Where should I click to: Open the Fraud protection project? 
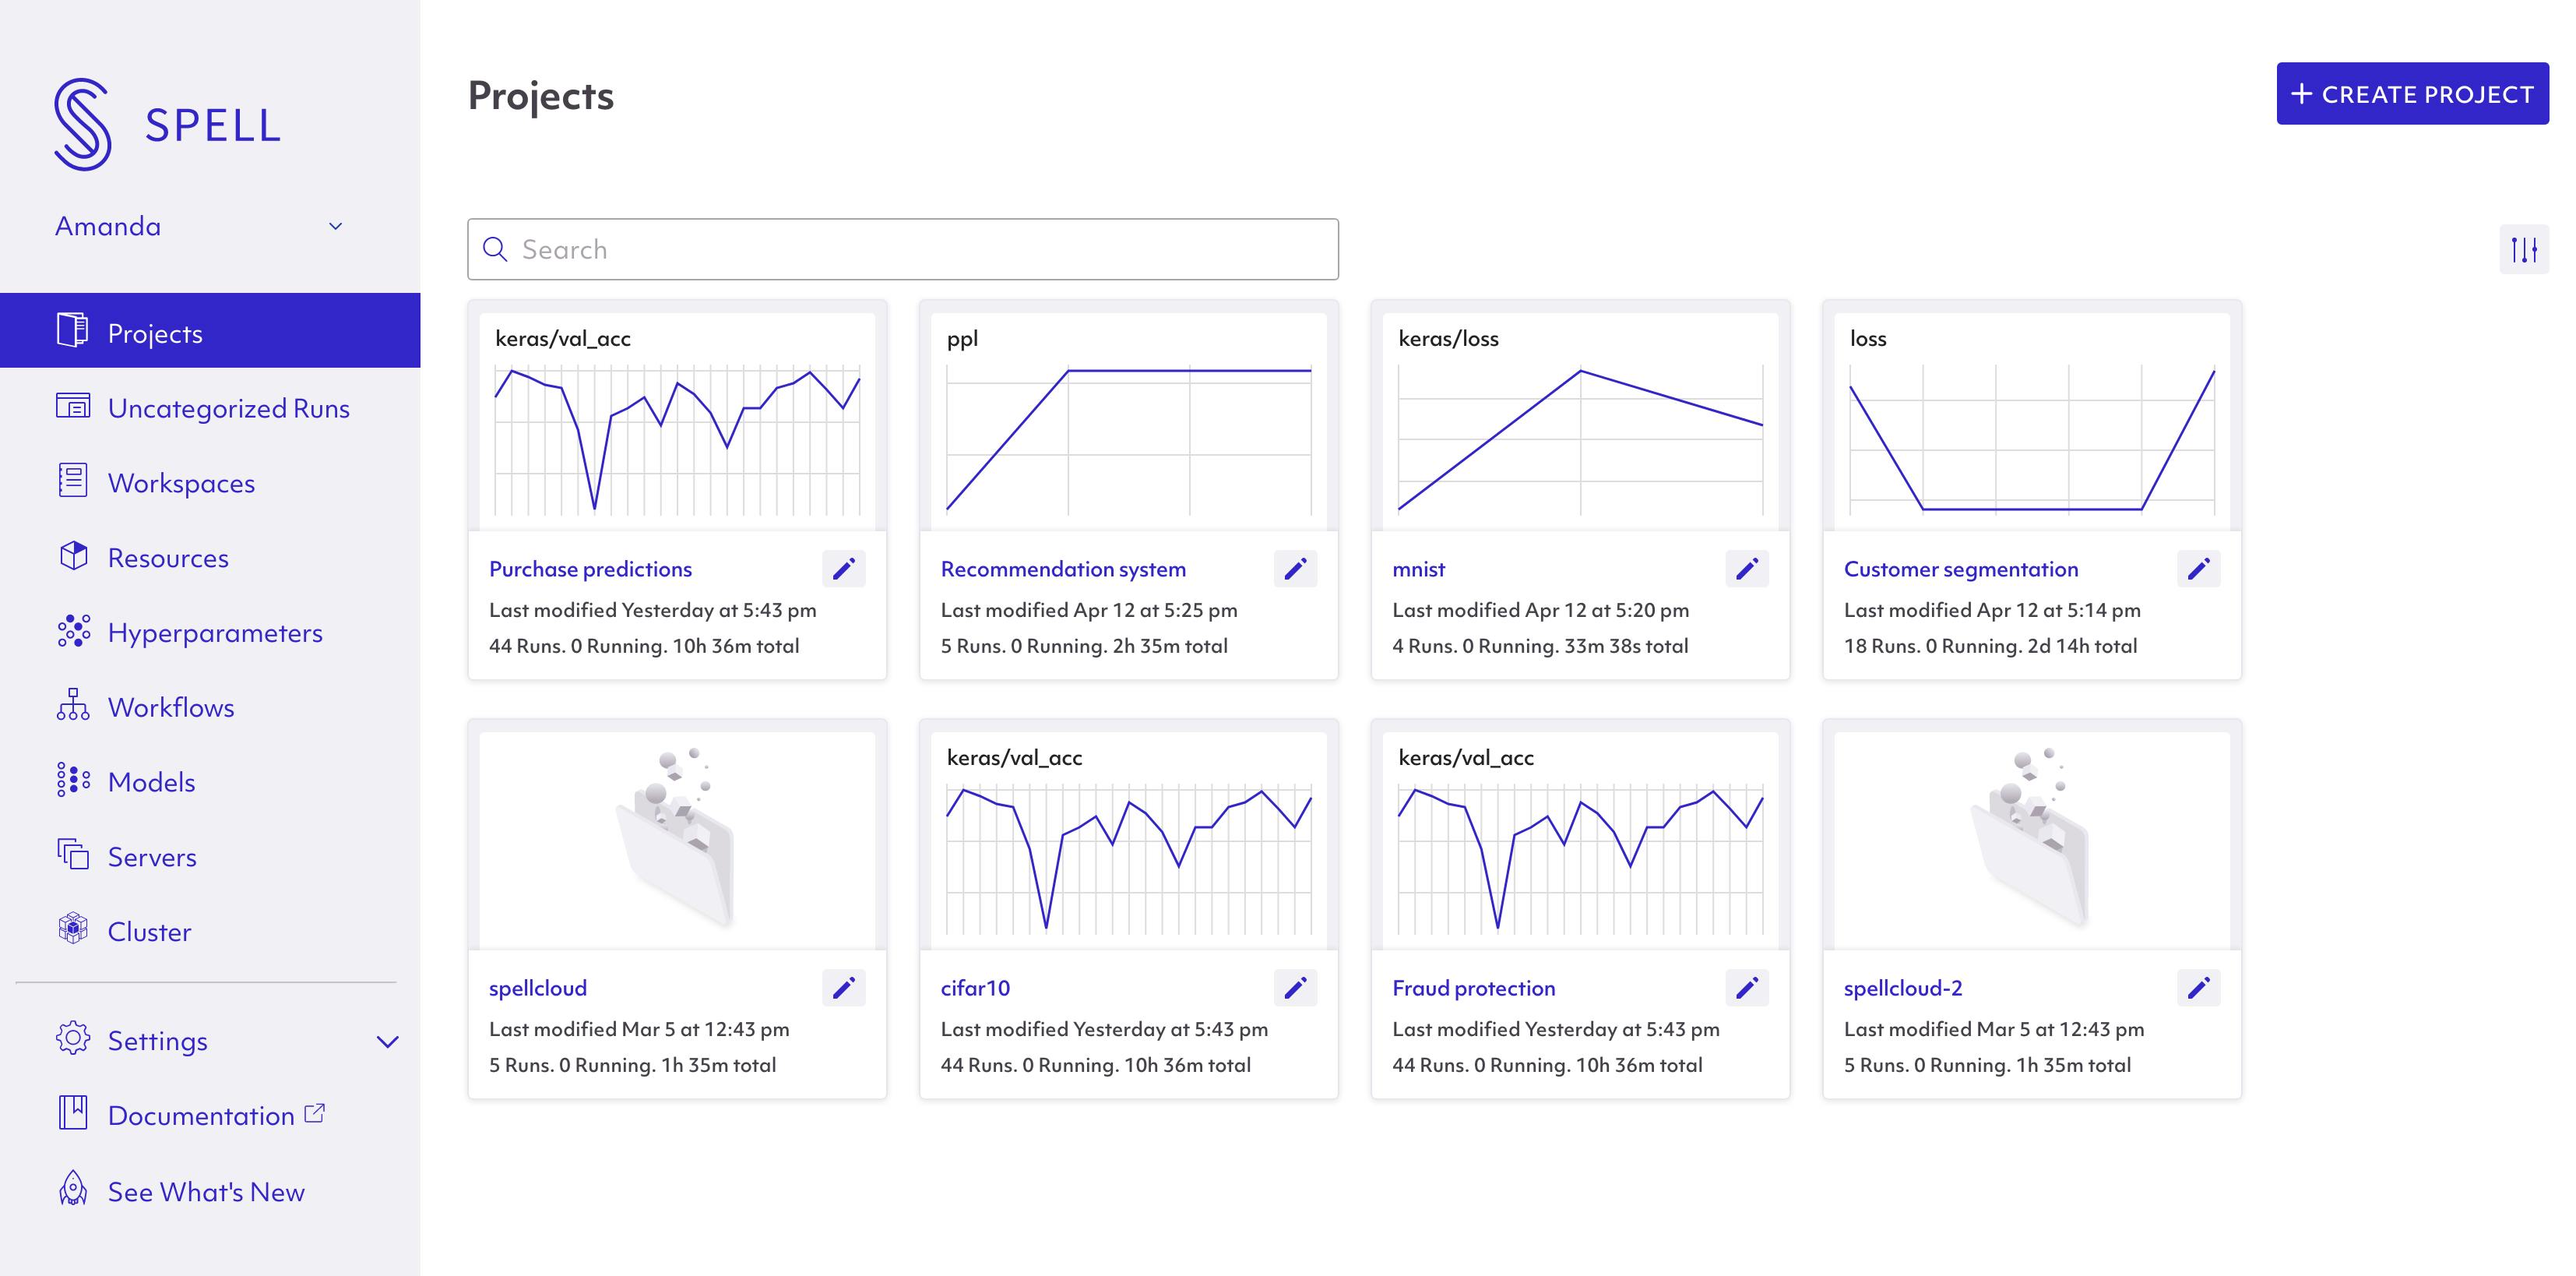1474,988
